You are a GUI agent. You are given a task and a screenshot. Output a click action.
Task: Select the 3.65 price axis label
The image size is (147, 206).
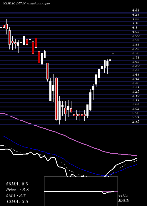coord(136,62)
